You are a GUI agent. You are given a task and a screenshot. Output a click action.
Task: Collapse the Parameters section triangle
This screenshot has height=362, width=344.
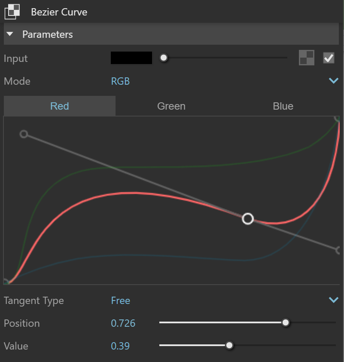pyautogui.click(x=10, y=34)
